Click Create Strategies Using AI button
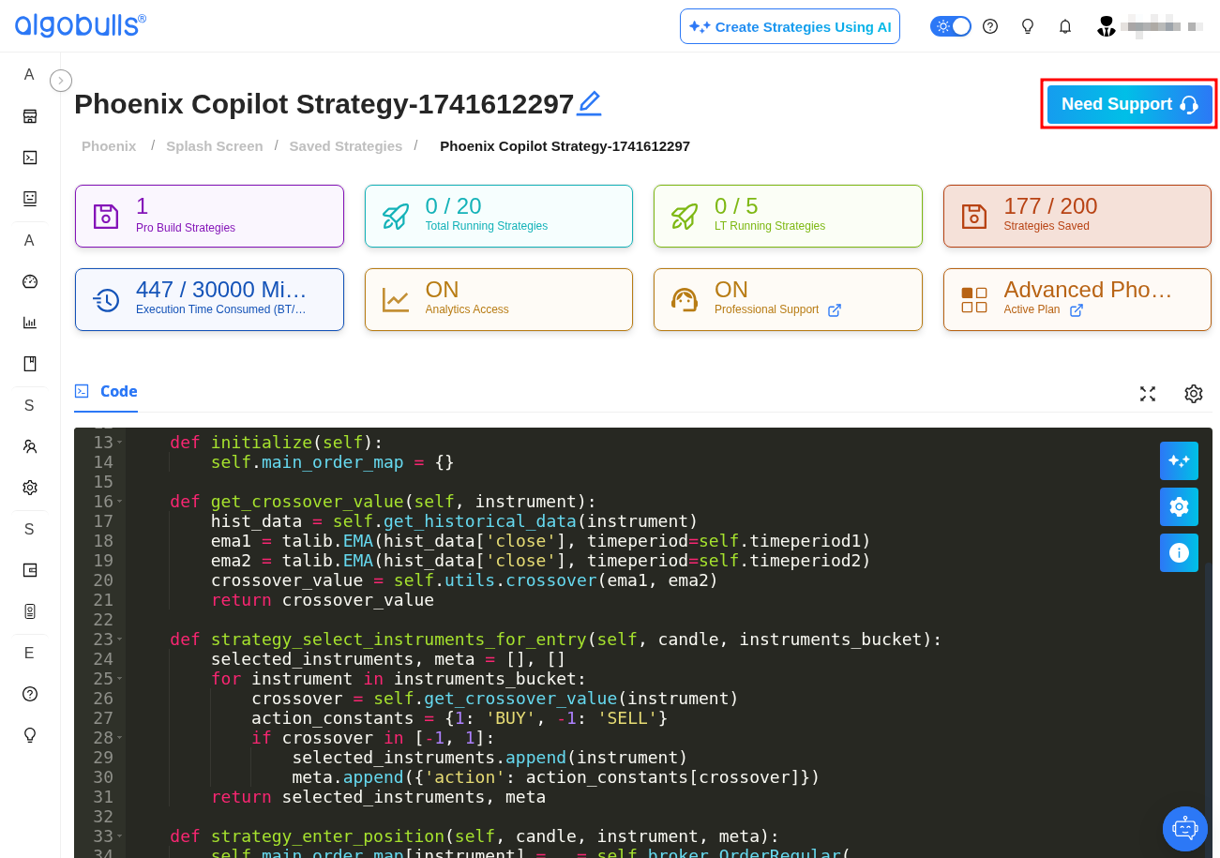1220x858 pixels. point(790,26)
